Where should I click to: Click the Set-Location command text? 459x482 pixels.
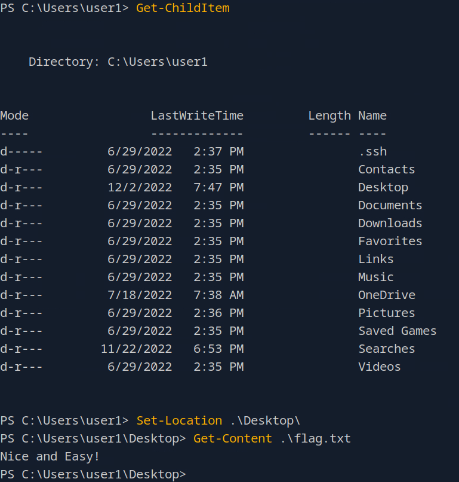point(179,421)
